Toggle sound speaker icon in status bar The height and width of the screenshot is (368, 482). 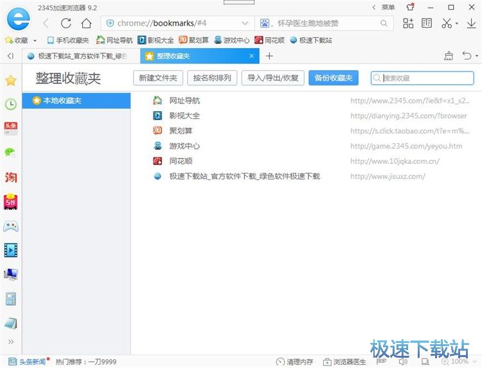pos(404,362)
